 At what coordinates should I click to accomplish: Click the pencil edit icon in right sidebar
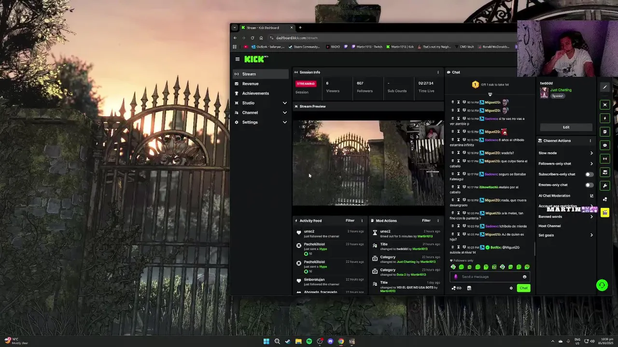tap(605, 87)
